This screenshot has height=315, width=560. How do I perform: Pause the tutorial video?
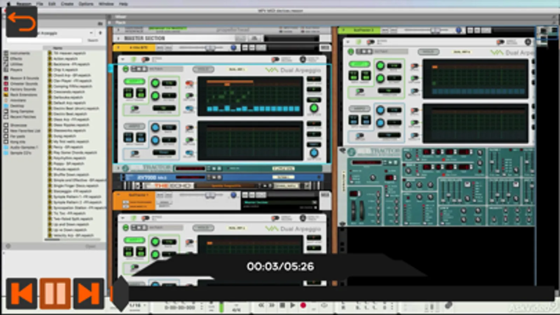coord(55,293)
